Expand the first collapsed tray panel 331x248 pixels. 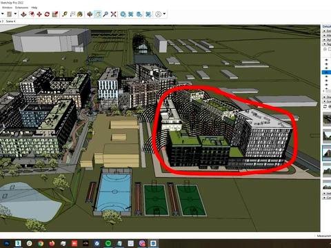tap(325, 31)
